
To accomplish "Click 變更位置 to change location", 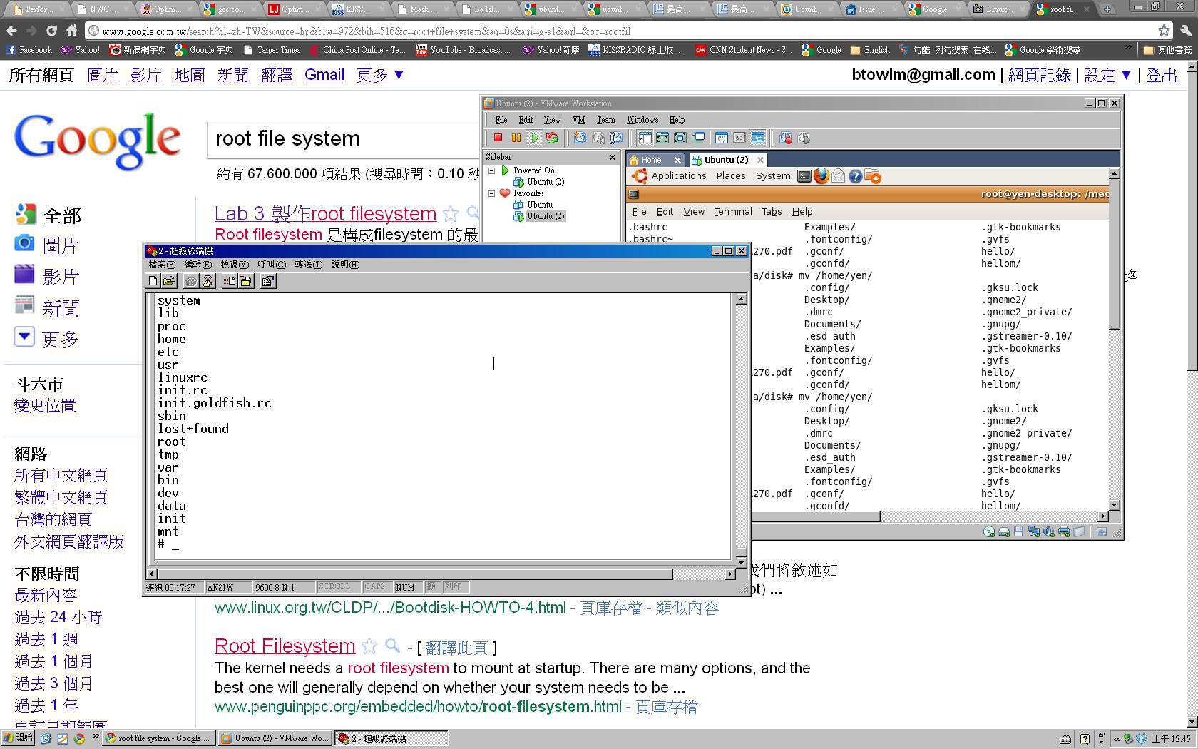I will [x=45, y=406].
